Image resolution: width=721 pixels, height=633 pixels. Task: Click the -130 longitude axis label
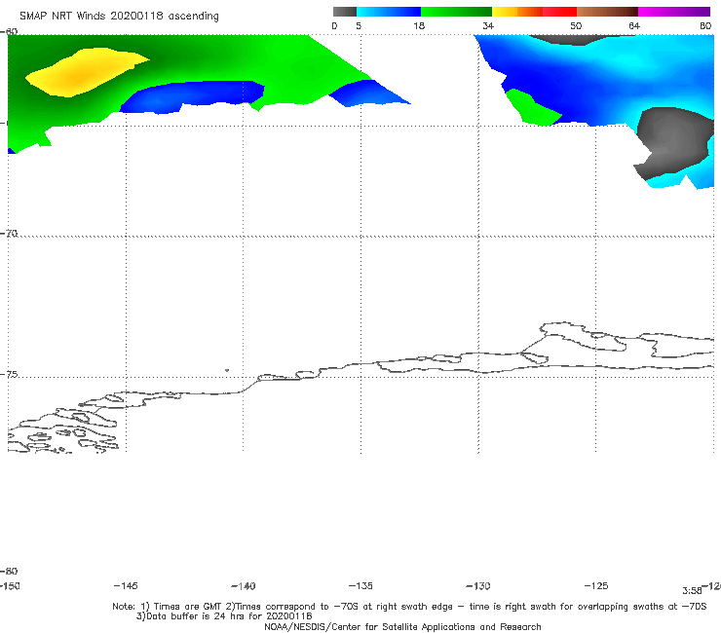[478, 585]
